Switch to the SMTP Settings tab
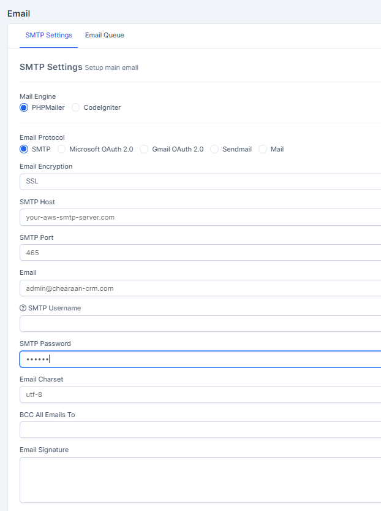Image resolution: width=381 pixels, height=511 pixels. [x=48, y=35]
